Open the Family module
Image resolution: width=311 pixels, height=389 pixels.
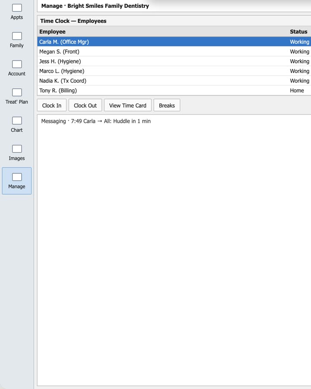(16, 40)
